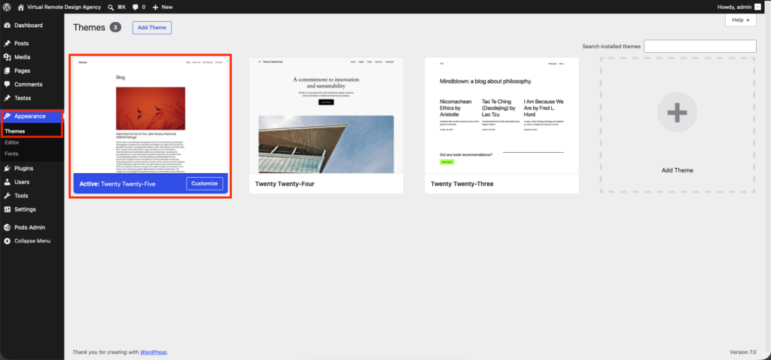Open the Editor submenu under Appearance
Screen dimensions: 771x360
[x=12, y=142]
